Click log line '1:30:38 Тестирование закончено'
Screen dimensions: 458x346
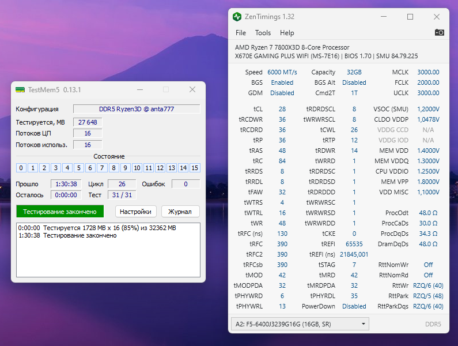pos(67,235)
